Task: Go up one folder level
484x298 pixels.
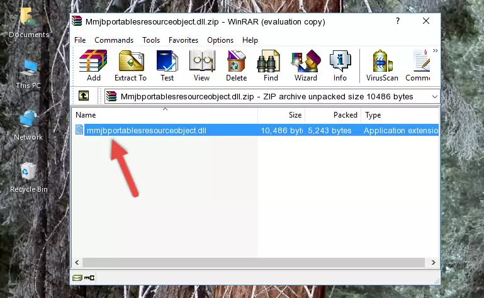Action: click(x=84, y=96)
